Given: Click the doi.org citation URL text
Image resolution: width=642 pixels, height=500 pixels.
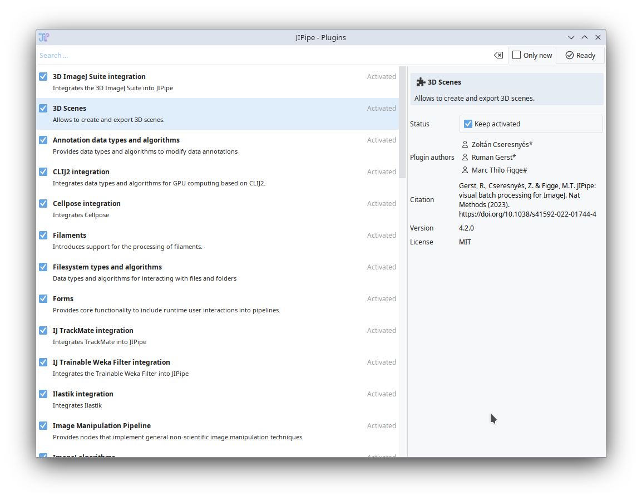Looking at the screenshot, I should click(x=527, y=214).
